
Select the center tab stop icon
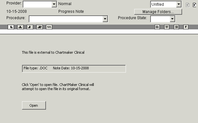pos(20,27)
